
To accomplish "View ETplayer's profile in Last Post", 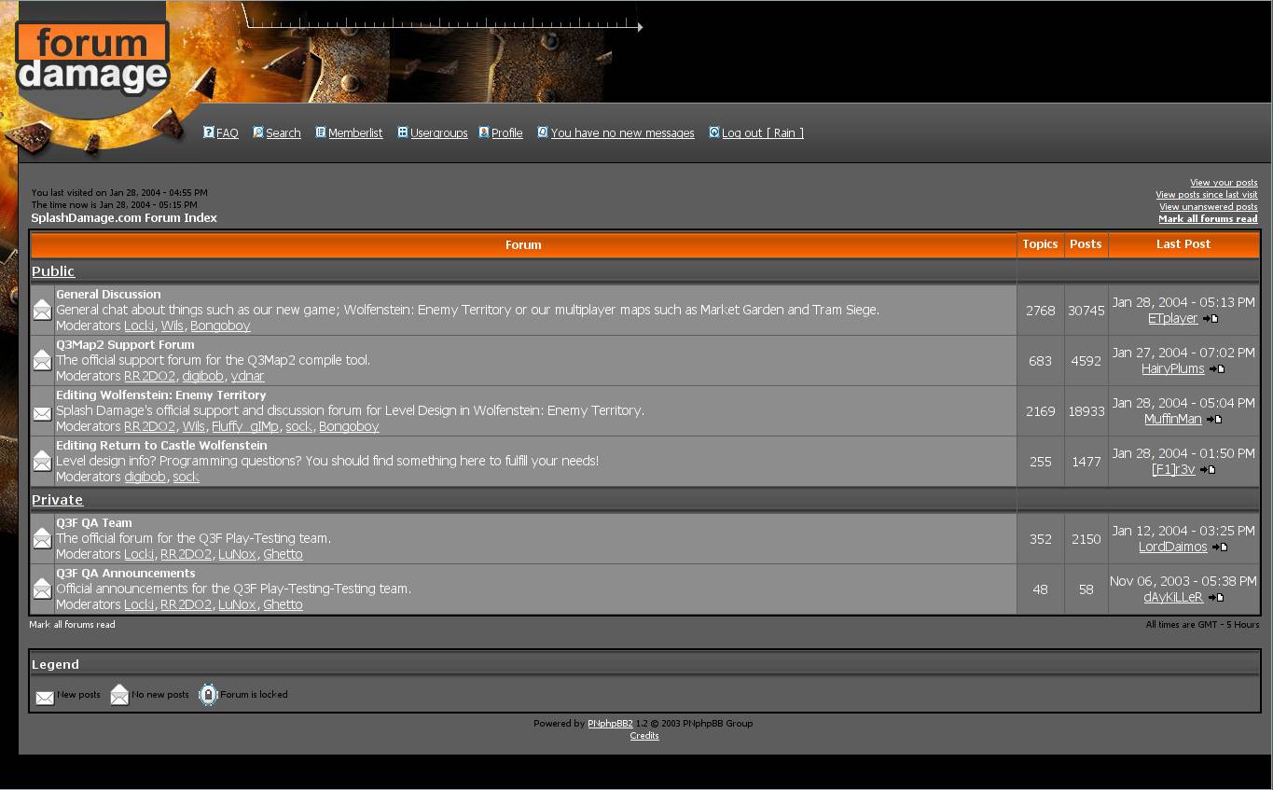I will [1173, 319].
